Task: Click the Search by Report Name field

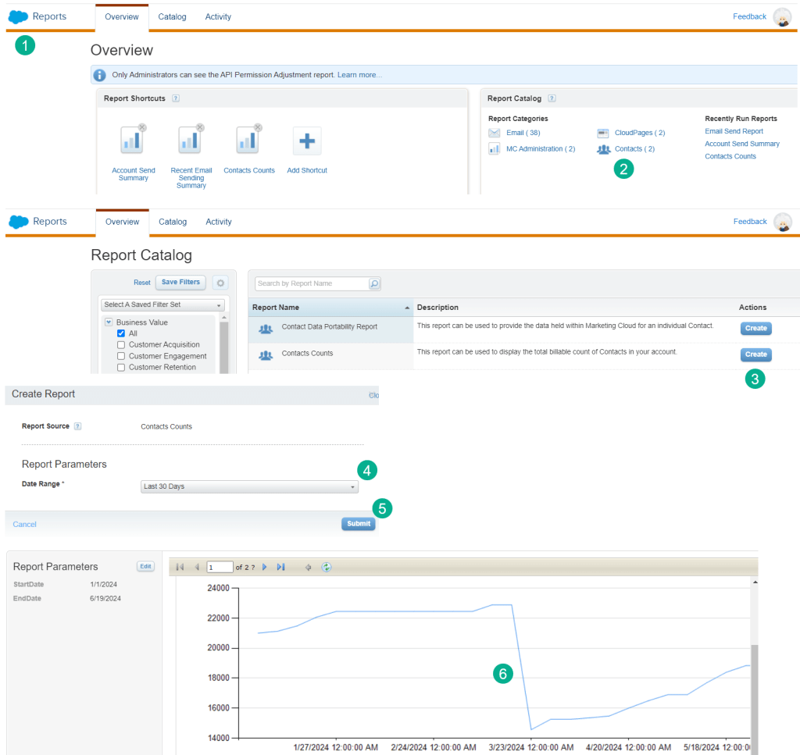Action: tap(311, 283)
